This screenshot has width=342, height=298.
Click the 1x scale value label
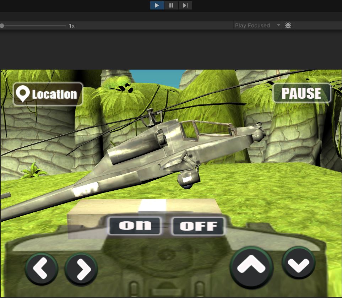tap(72, 26)
